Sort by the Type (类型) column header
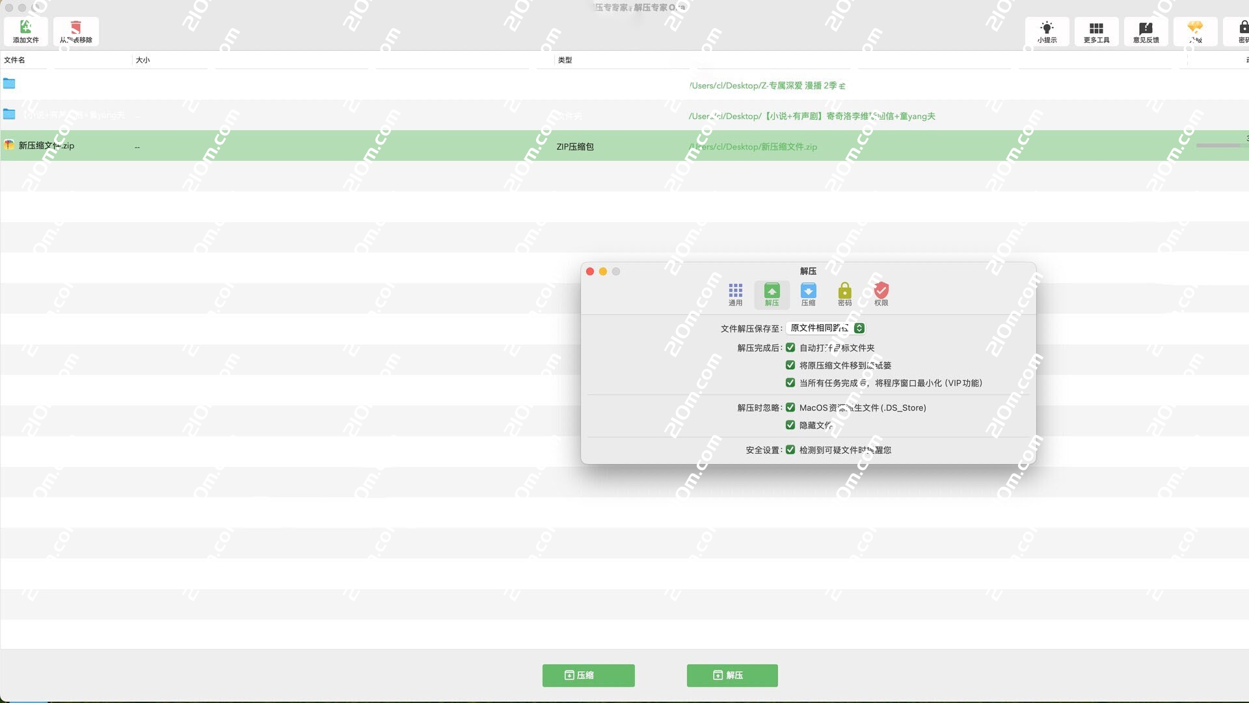The width and height of the screenshot is (1249, 703). 565,60
